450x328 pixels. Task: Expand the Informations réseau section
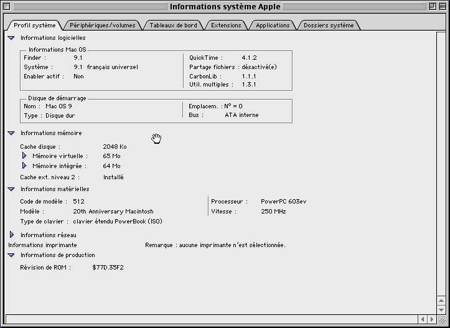pyautogui.click(x=12, y=235)
